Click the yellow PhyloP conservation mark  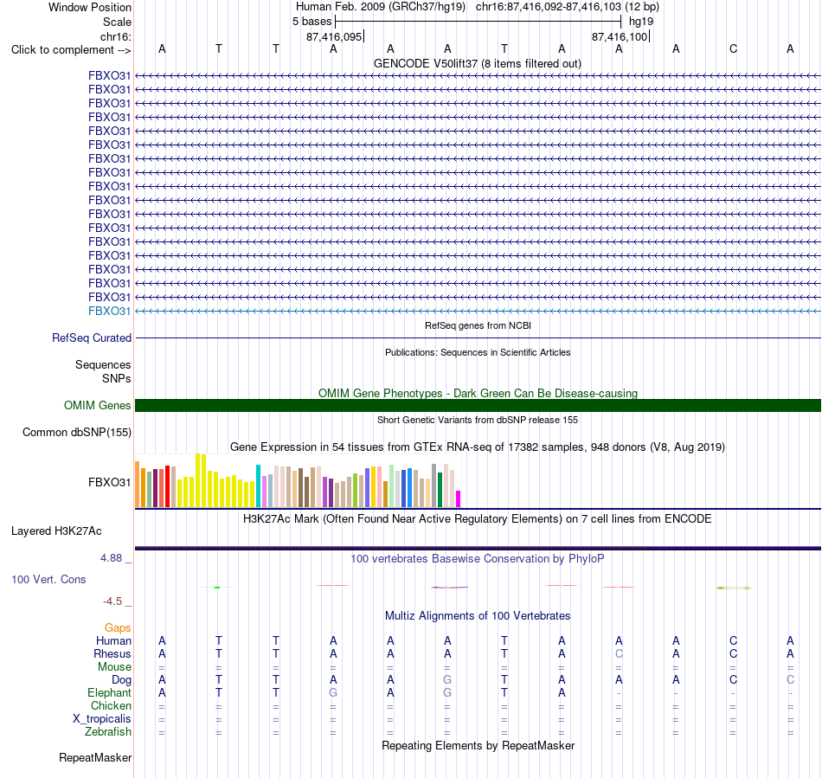734,588
